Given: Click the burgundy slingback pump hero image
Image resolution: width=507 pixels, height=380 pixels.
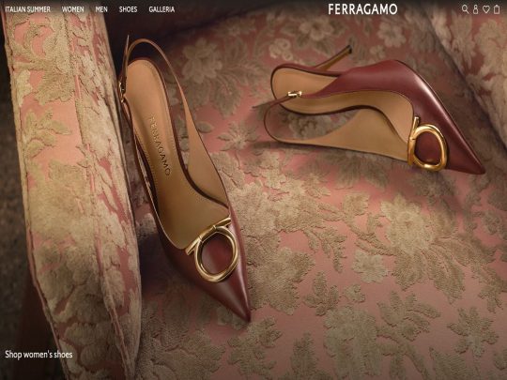Looking at the screenshot, I should pos(253,190).
